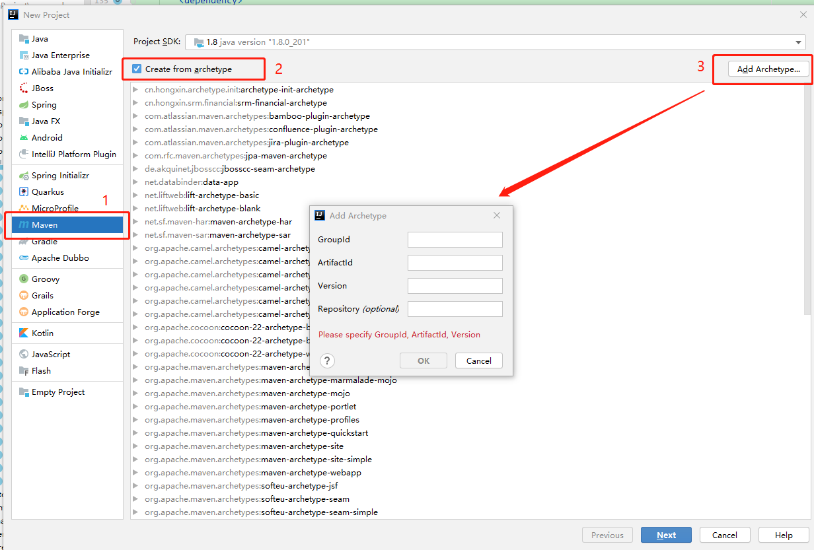Open help in Add Archetype dialog
The height and width of the screenshot is (550, 814).
point(327,361)
